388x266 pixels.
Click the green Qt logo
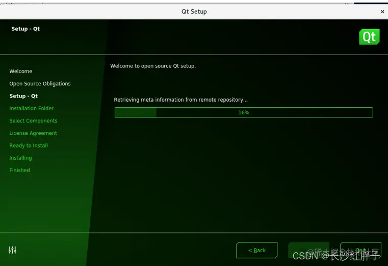click(369, 37)
